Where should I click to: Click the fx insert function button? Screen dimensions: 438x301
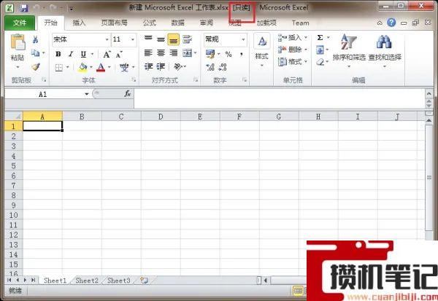[x=127, y=94]
